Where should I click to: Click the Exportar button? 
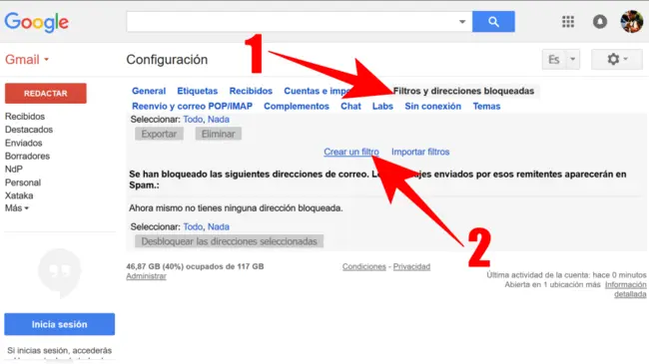(x=159, y=134)
